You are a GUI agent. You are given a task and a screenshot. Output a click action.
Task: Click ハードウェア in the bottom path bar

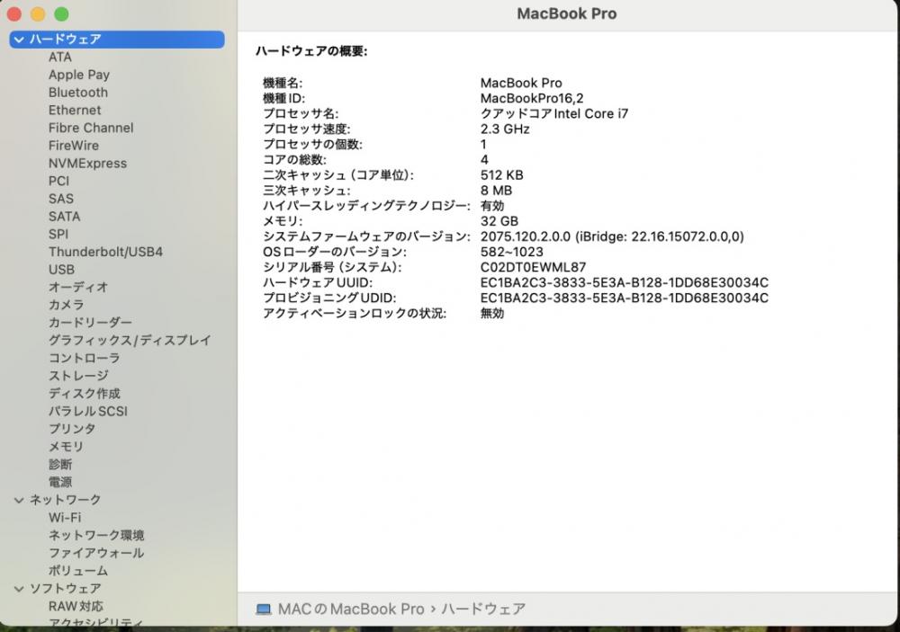(483, 609)
